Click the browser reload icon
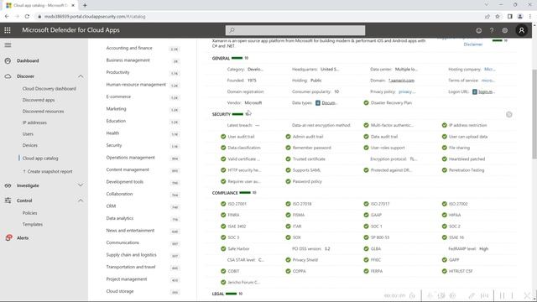 click(27, 17)
